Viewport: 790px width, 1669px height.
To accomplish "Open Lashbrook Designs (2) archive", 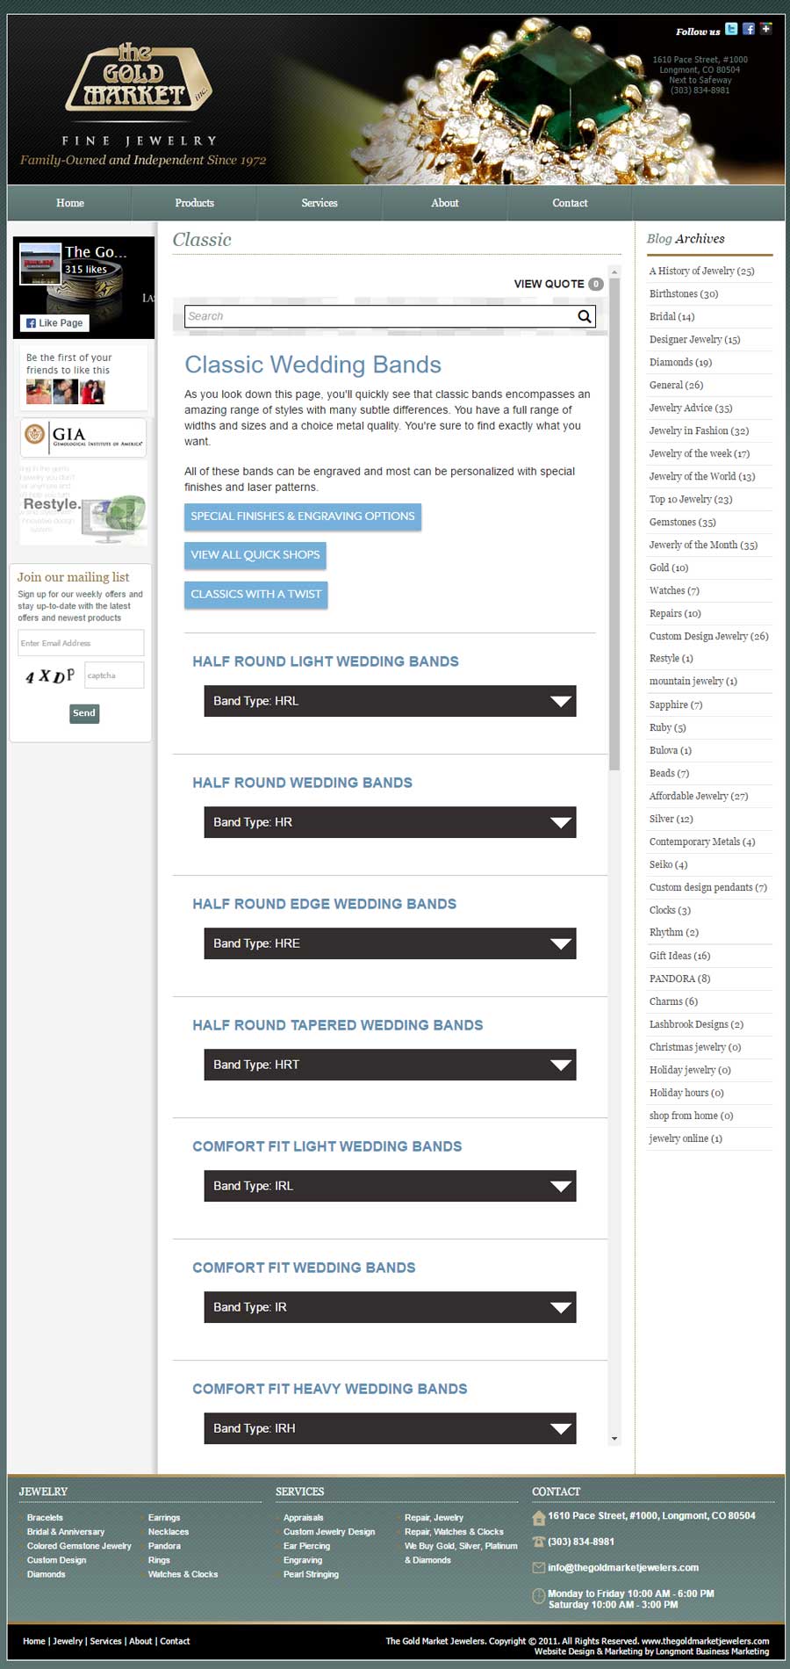I will point(696,1024).
